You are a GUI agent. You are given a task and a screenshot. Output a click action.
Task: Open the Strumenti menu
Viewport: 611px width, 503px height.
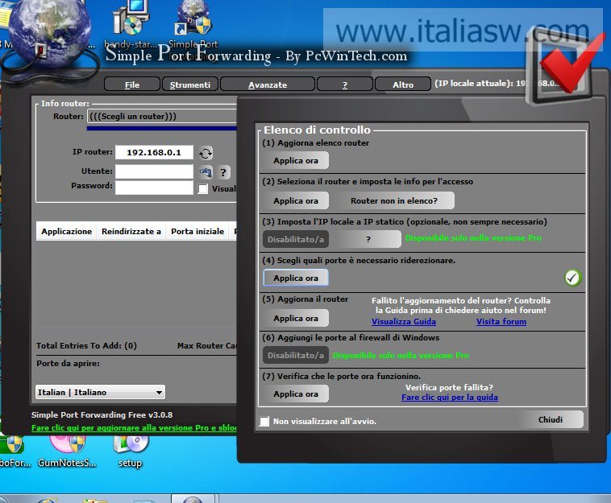pos(190,85)
